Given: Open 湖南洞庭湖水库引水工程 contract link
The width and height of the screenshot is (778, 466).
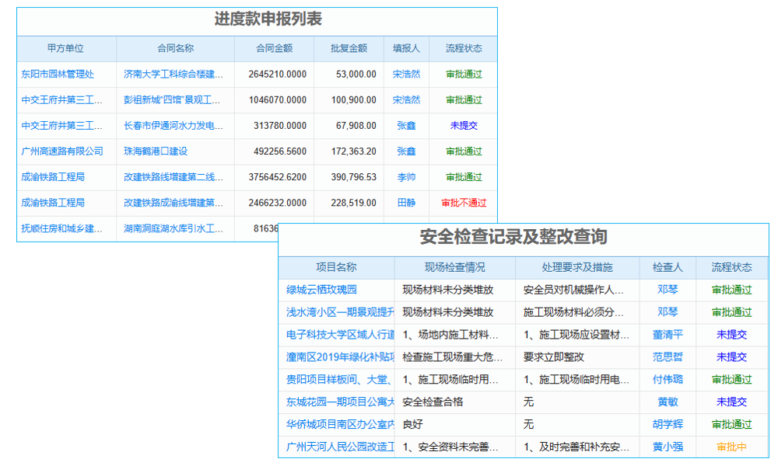Looking at the screenshot, I should pos(173,228).
